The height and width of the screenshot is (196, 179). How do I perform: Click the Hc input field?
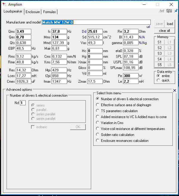[x=95, y=51]
